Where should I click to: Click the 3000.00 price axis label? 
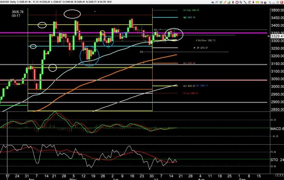(x=277, y=87)
